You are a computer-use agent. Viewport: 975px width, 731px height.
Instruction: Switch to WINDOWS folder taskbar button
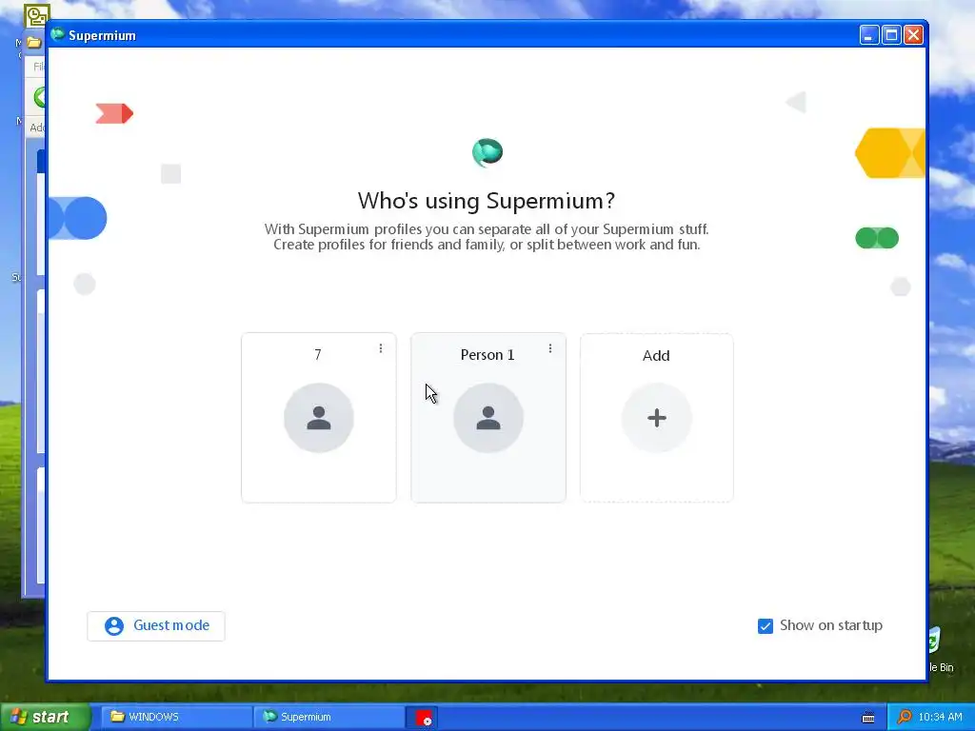[176, 717]
